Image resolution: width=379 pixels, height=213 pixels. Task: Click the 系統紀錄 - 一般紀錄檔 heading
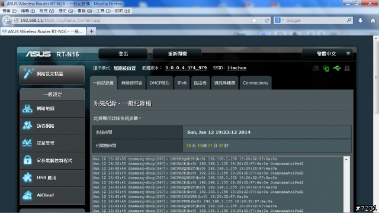tap(123, 104)
